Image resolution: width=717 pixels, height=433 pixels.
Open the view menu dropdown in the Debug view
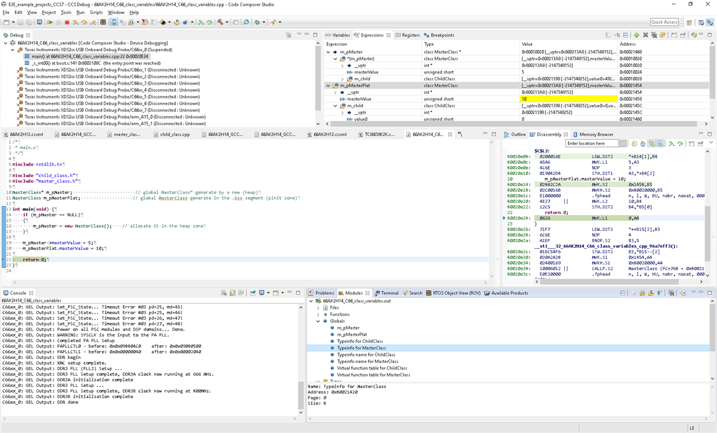point(300,35)
